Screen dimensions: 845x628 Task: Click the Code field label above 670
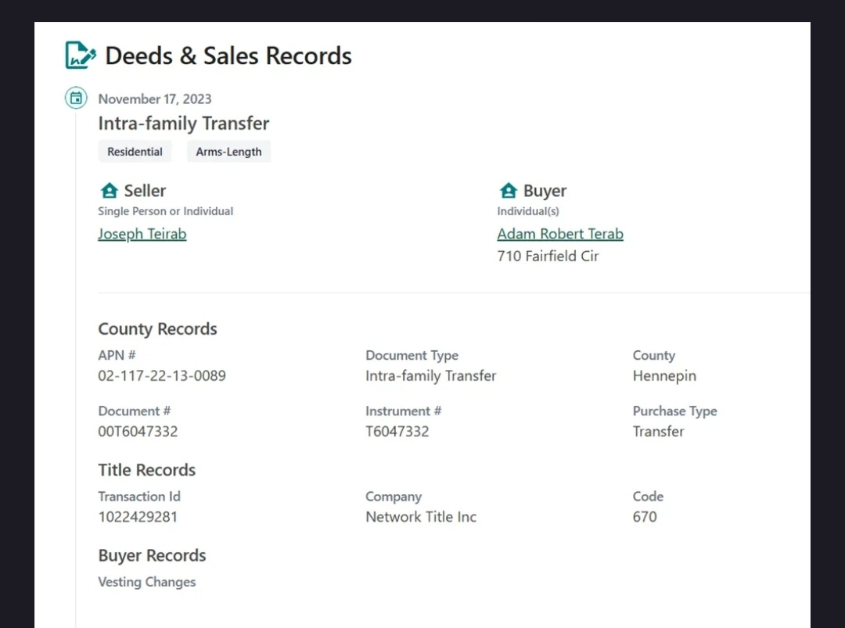648,496
